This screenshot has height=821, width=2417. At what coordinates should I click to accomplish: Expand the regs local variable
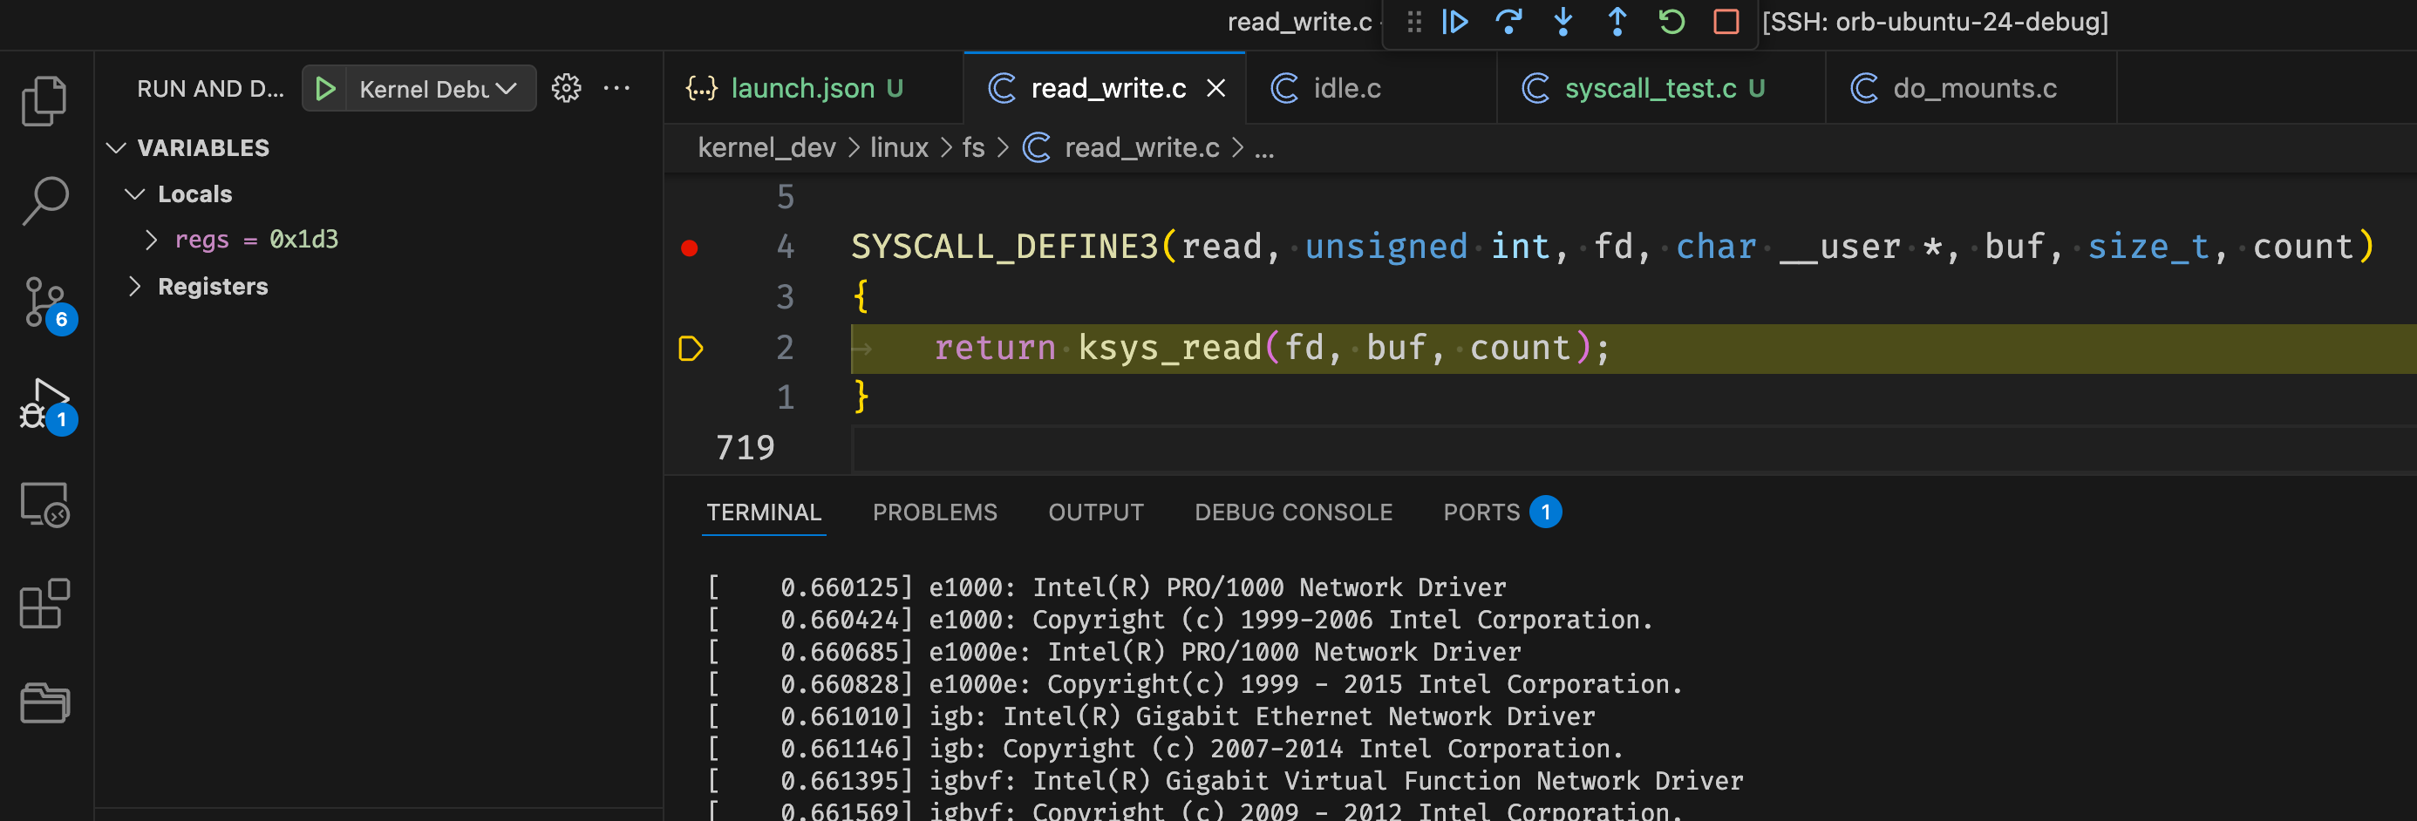coord(151,241)
